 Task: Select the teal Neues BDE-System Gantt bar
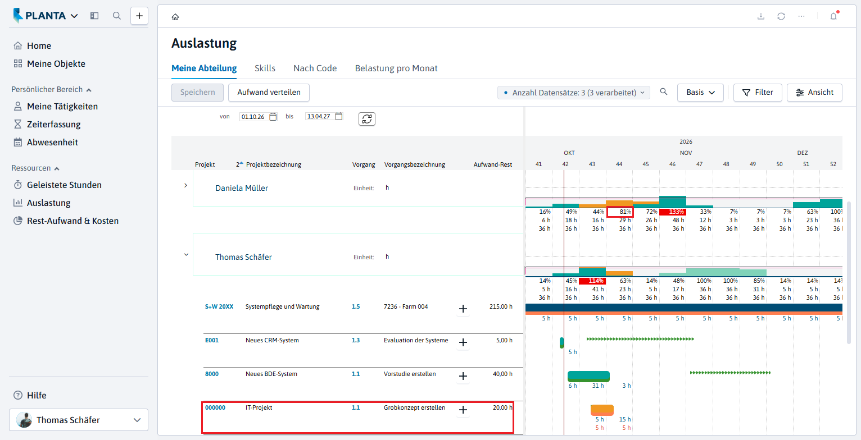pyautogui.click(x=588, y=376)
